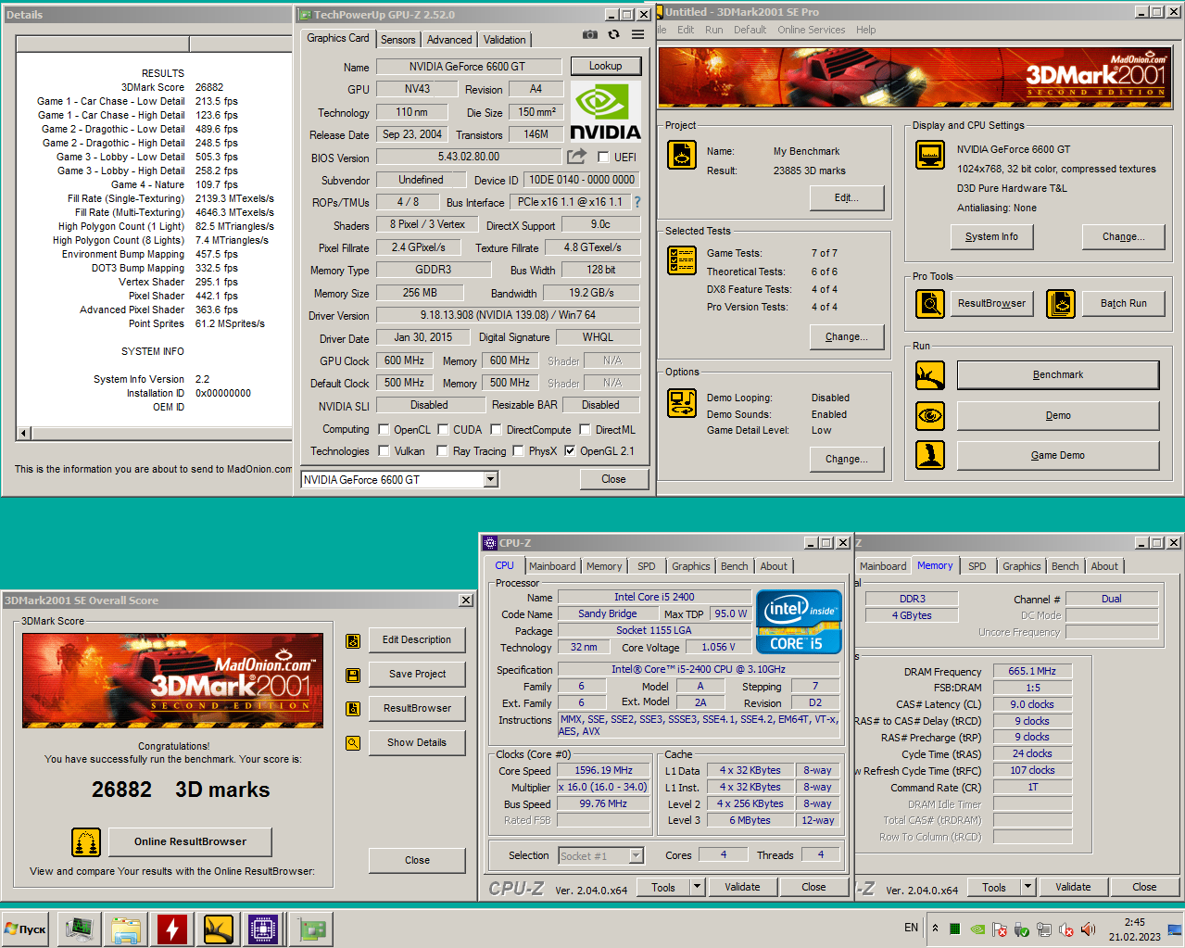Click the Validate button in CPU-Z CPU window
1185x948 pixels.
pos(742,887)
